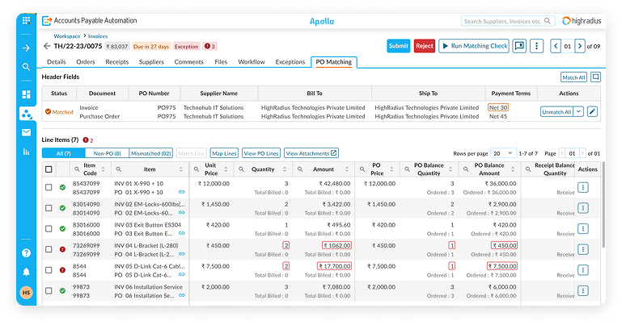
Task: Open the help question mark icon
Action: click(26, 253)
